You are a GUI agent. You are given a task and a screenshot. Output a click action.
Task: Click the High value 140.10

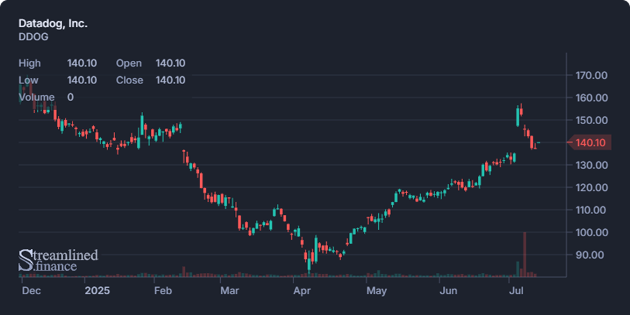[82, 63]
